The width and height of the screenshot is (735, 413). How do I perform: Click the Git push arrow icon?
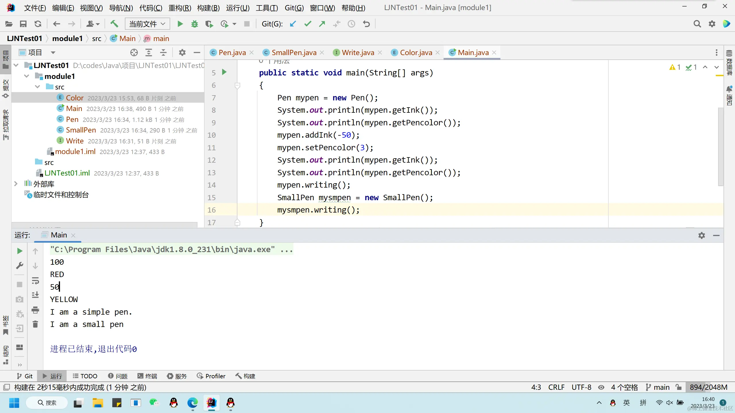coord(322,24)
